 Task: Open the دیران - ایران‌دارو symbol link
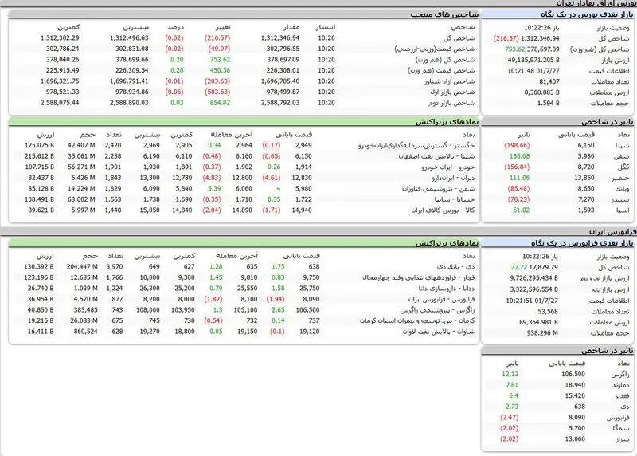click(x=453, y=178)
